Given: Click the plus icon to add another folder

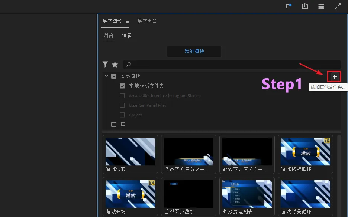Looking at the screenshot, I should [x=335, y=76].
